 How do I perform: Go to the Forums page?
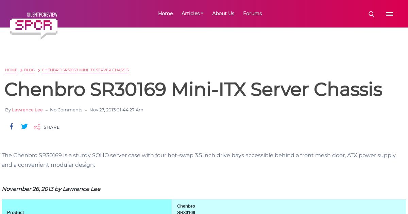252,14
